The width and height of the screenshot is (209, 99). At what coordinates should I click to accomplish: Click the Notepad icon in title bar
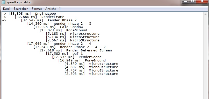pos(4,2)
